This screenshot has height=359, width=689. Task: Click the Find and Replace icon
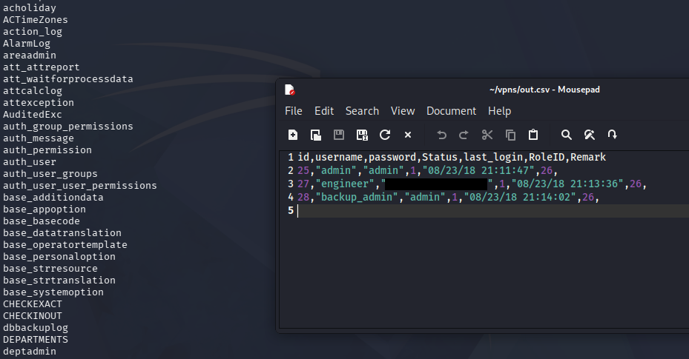pyautogui.click(x=590, y=135)
